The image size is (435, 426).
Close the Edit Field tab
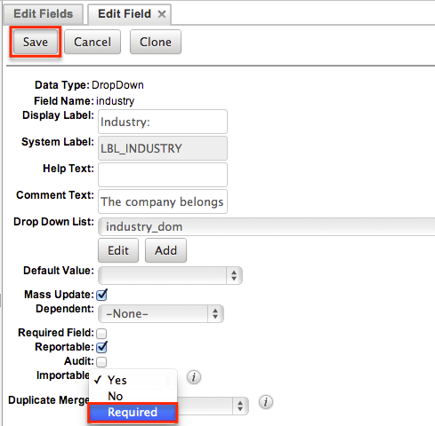click(x=162, y=14)
